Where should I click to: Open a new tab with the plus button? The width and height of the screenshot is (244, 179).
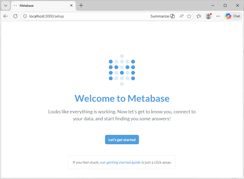pos(81,5)
